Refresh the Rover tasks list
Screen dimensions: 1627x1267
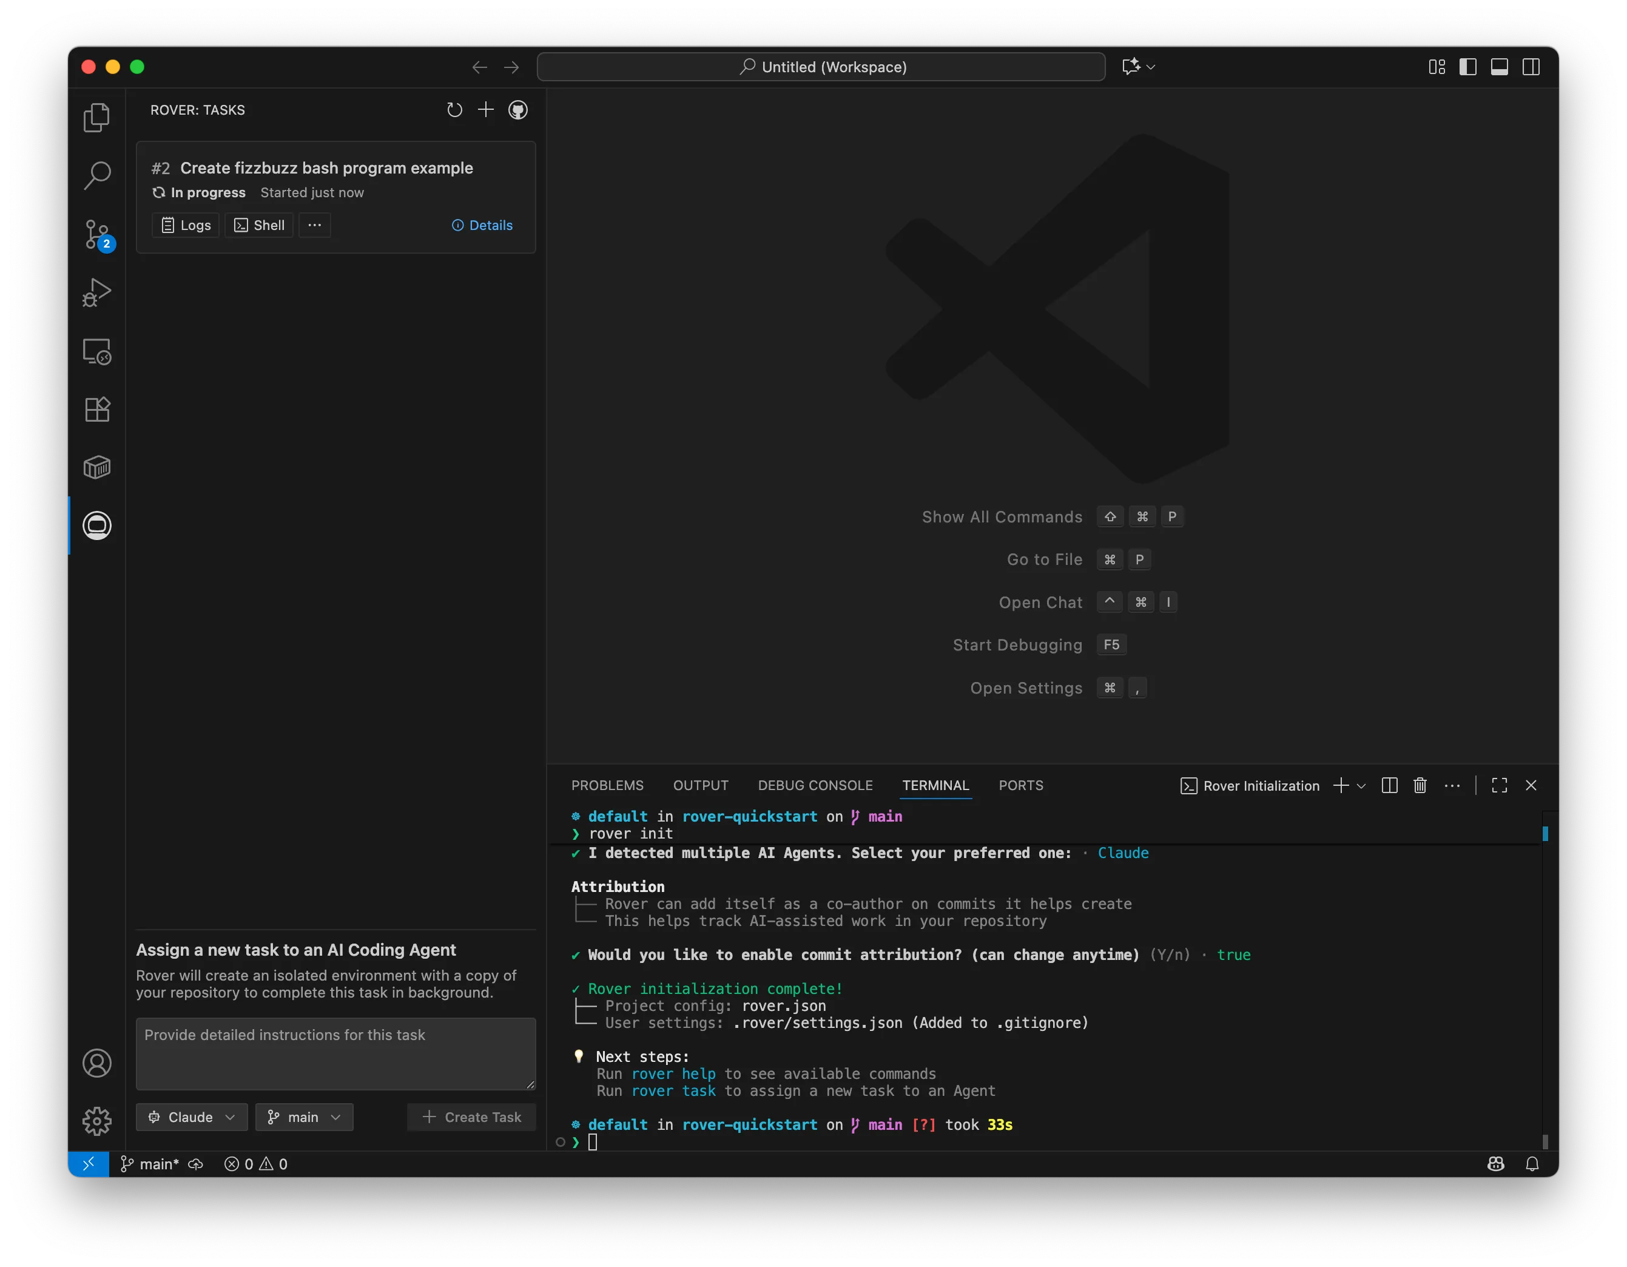(x=454, y=110)
